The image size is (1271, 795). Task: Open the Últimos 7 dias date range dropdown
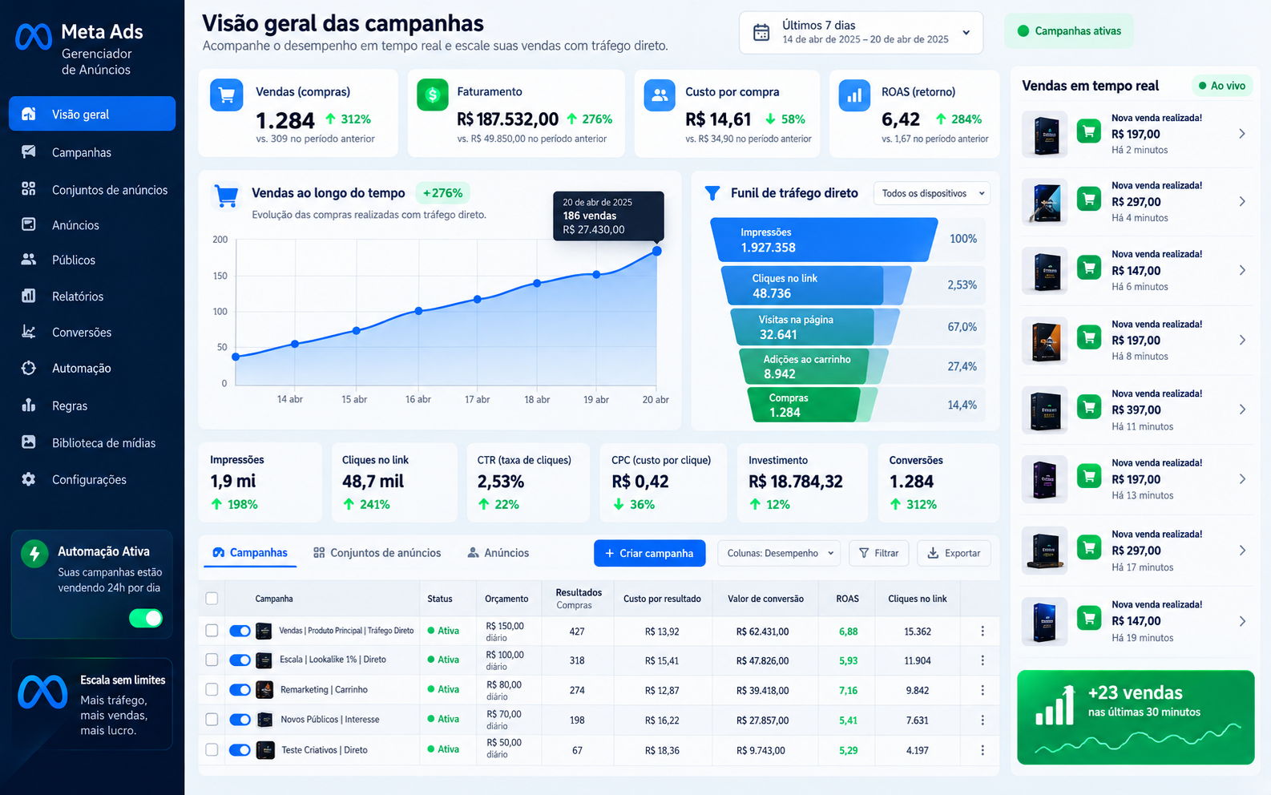pos(861,32)
